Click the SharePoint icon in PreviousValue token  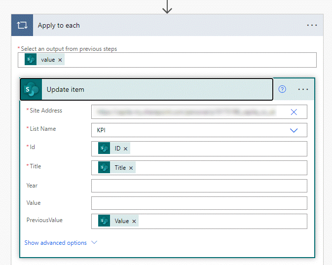pos(104,221)
